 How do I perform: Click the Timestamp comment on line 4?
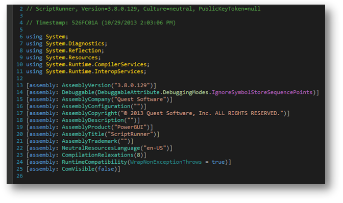[101, 23]
